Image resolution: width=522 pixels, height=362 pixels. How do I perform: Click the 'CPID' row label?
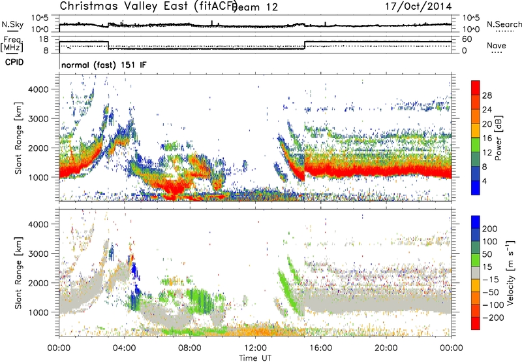[14, 62]
